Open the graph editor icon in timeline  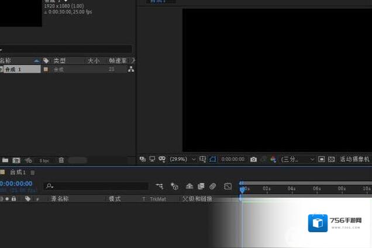point(228,186)
